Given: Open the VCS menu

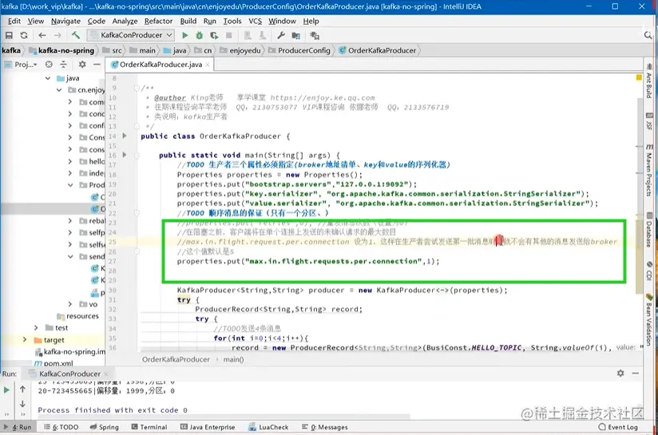Looking at the screenshot, I should [x=256, y=21].
